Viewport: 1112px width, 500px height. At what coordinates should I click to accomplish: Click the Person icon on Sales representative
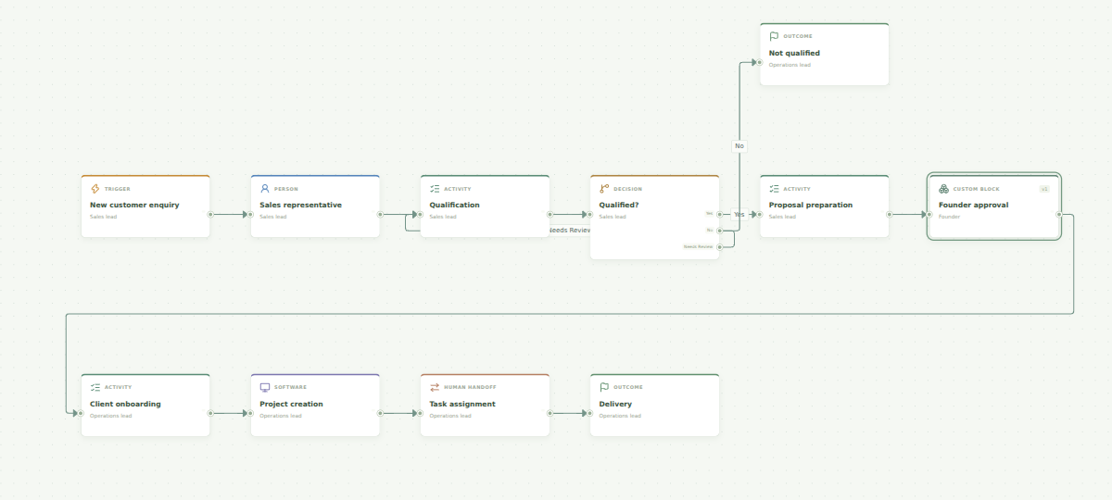coord(265,189)
